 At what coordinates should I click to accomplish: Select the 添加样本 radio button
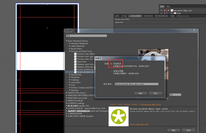[111, 64]
